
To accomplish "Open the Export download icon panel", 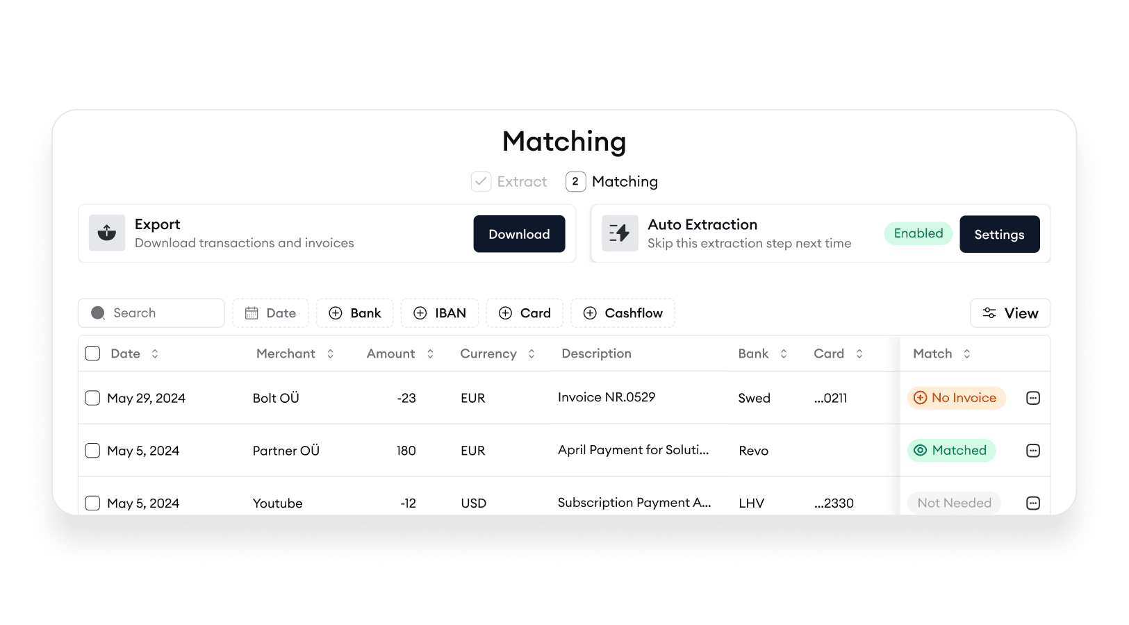I will click(x=107, y=233).
